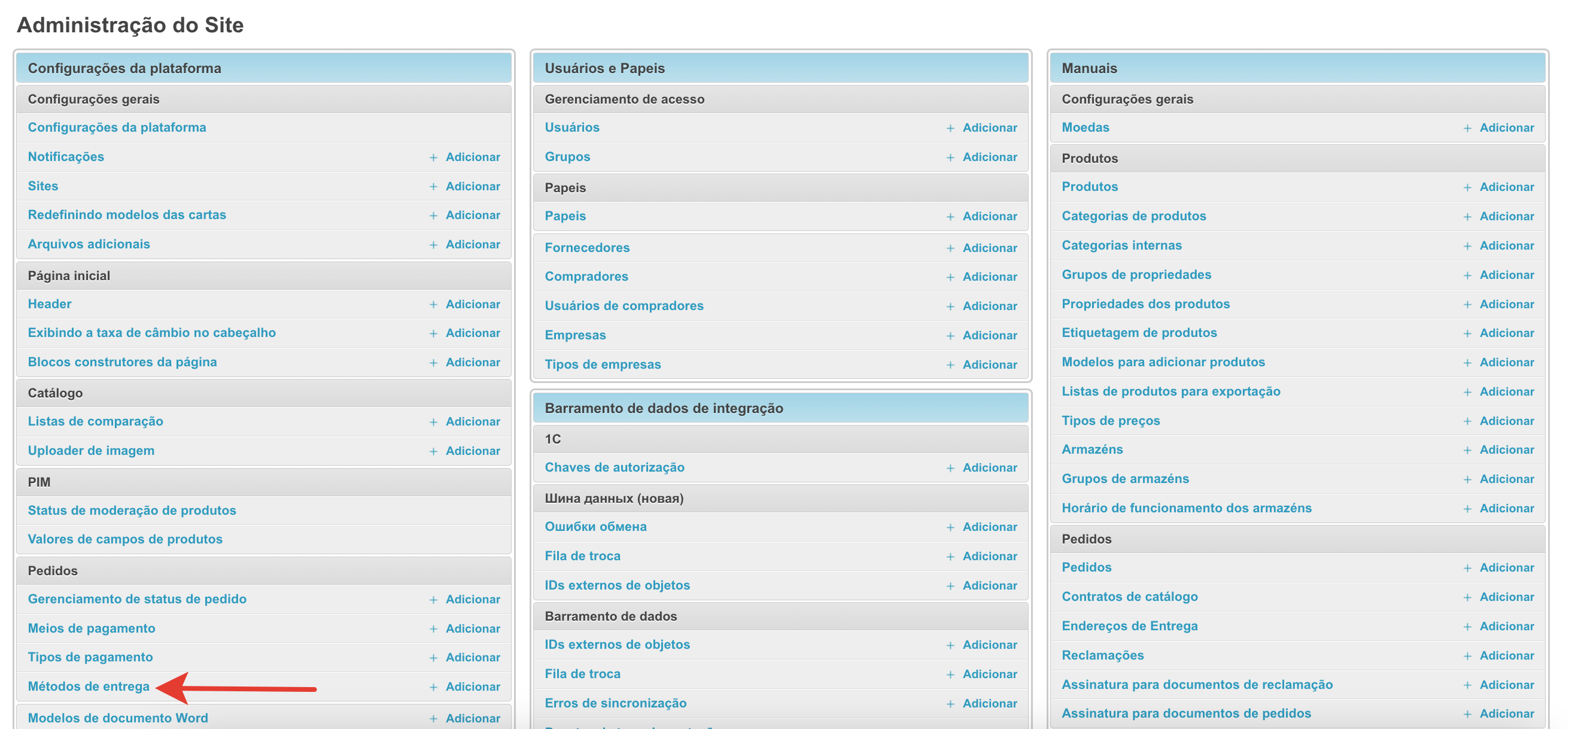Click the plus icon beside Empresas
1569x729 pixels.
coord(950,336)
